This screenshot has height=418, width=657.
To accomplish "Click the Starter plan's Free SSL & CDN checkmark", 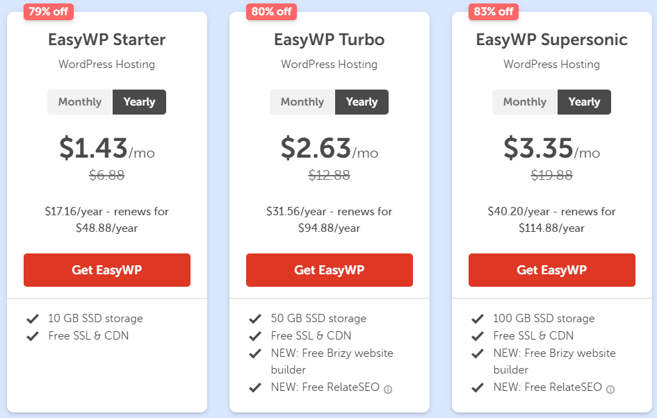I will point(32,336).
